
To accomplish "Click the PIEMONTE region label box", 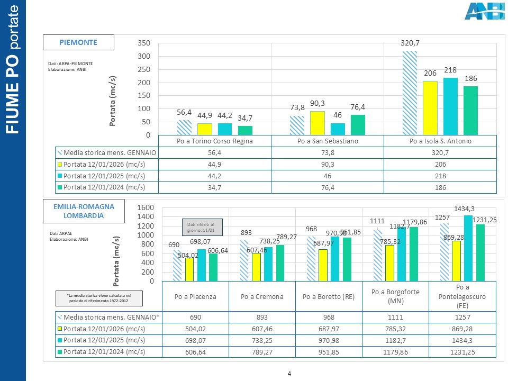I will 78,42.
